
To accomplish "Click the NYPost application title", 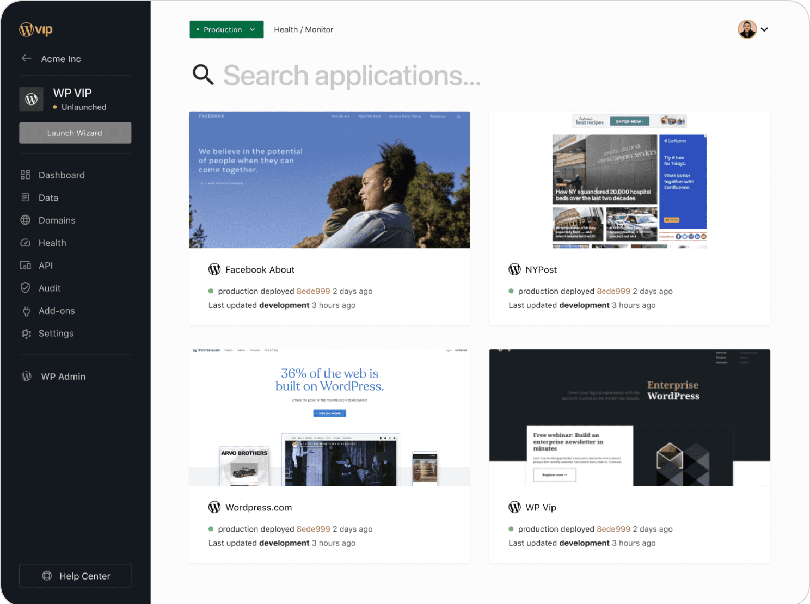I will (541, 269).
